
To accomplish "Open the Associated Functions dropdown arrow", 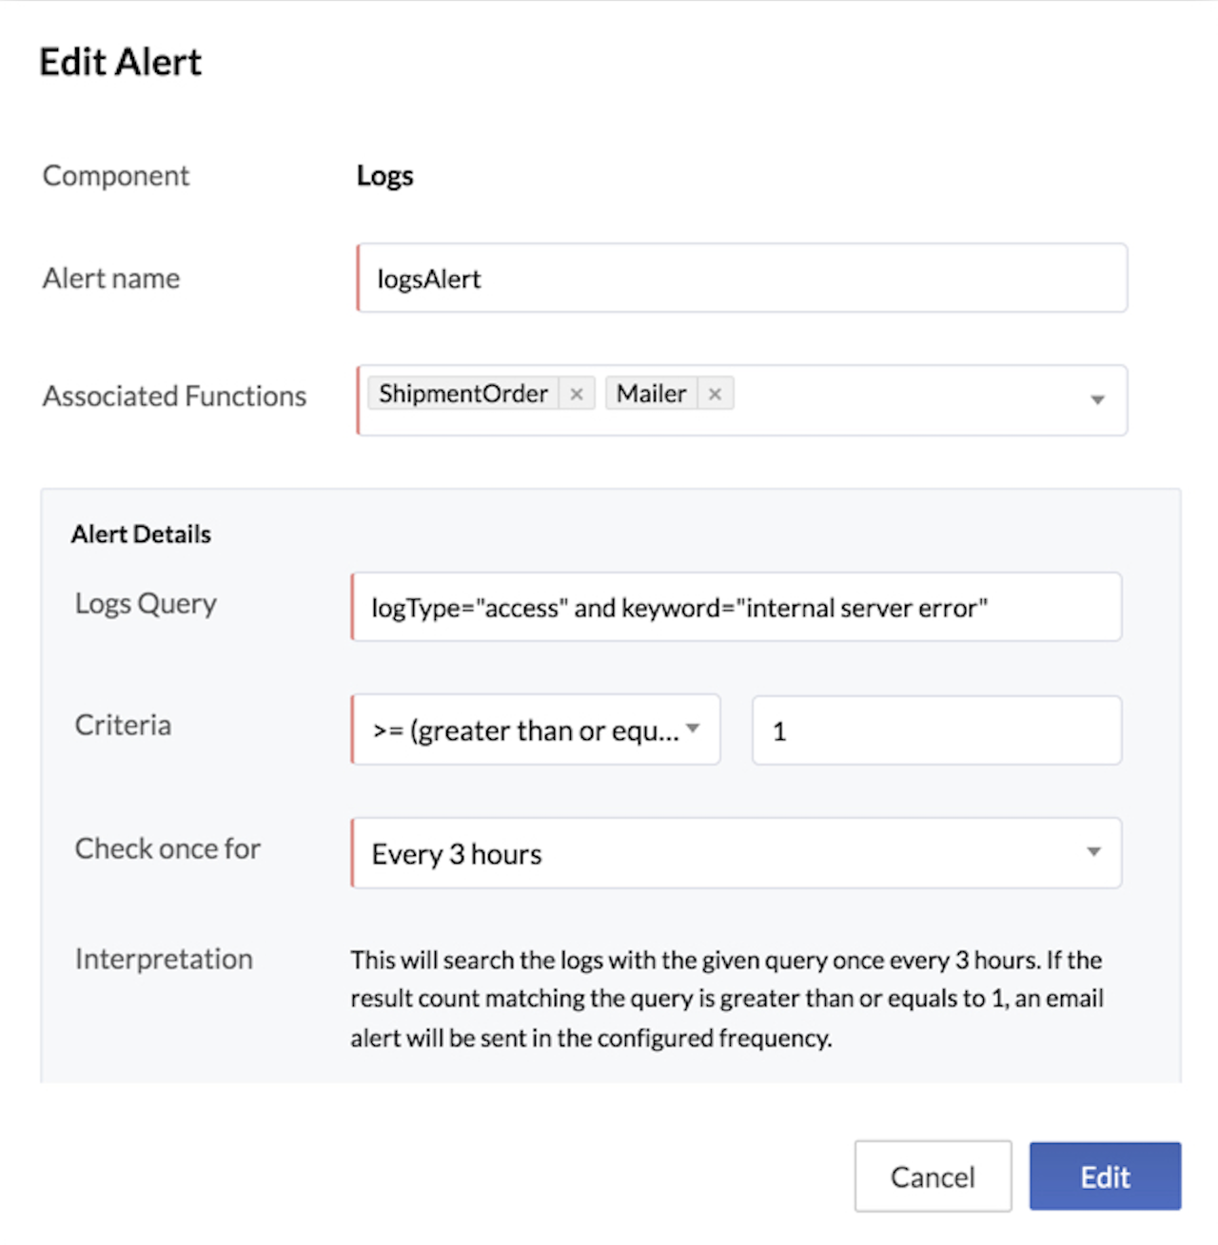I will (1096, 399).
